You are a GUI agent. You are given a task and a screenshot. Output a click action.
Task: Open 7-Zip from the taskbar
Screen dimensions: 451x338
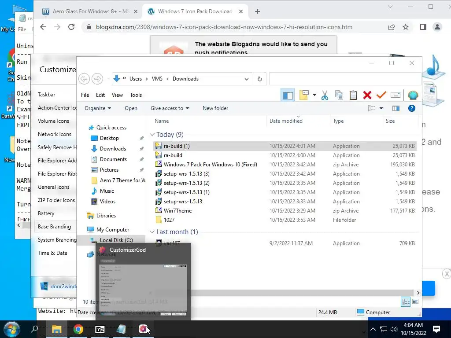[100, 329]
